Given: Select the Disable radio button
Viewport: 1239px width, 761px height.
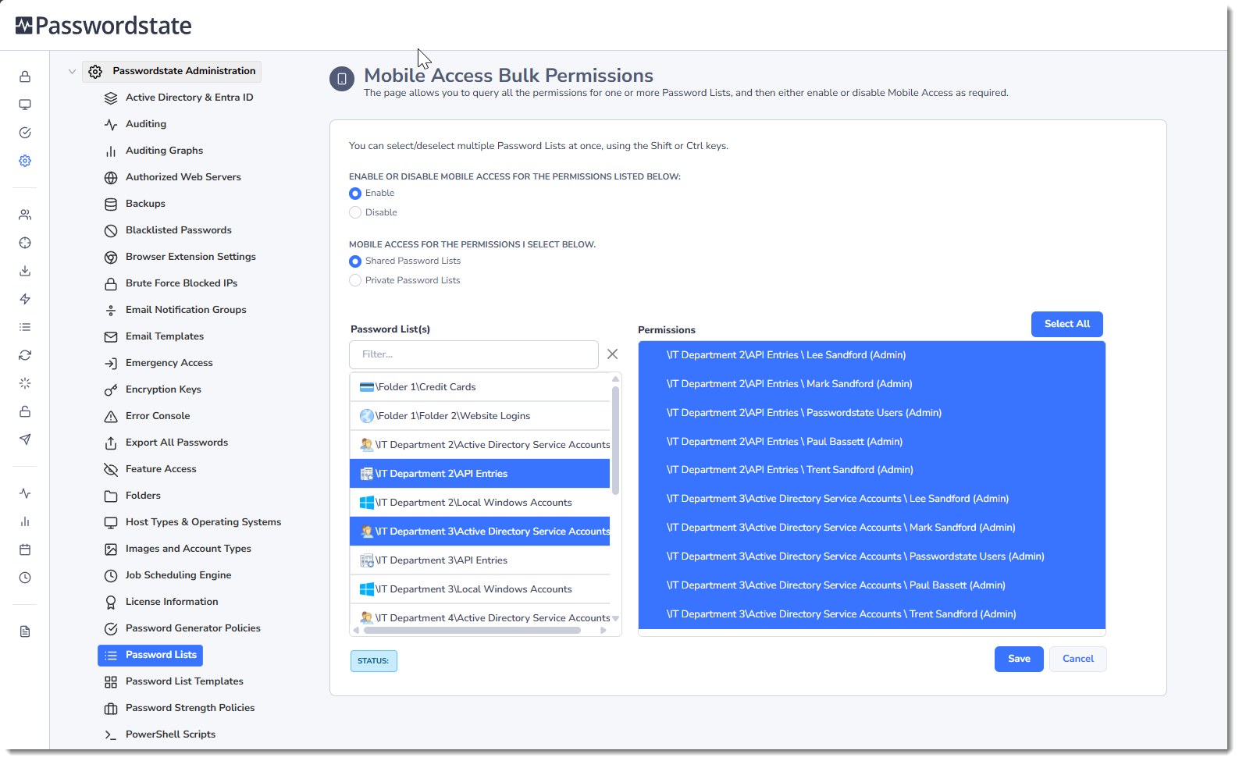Looking at the screenshot, I should coord(355,212).
